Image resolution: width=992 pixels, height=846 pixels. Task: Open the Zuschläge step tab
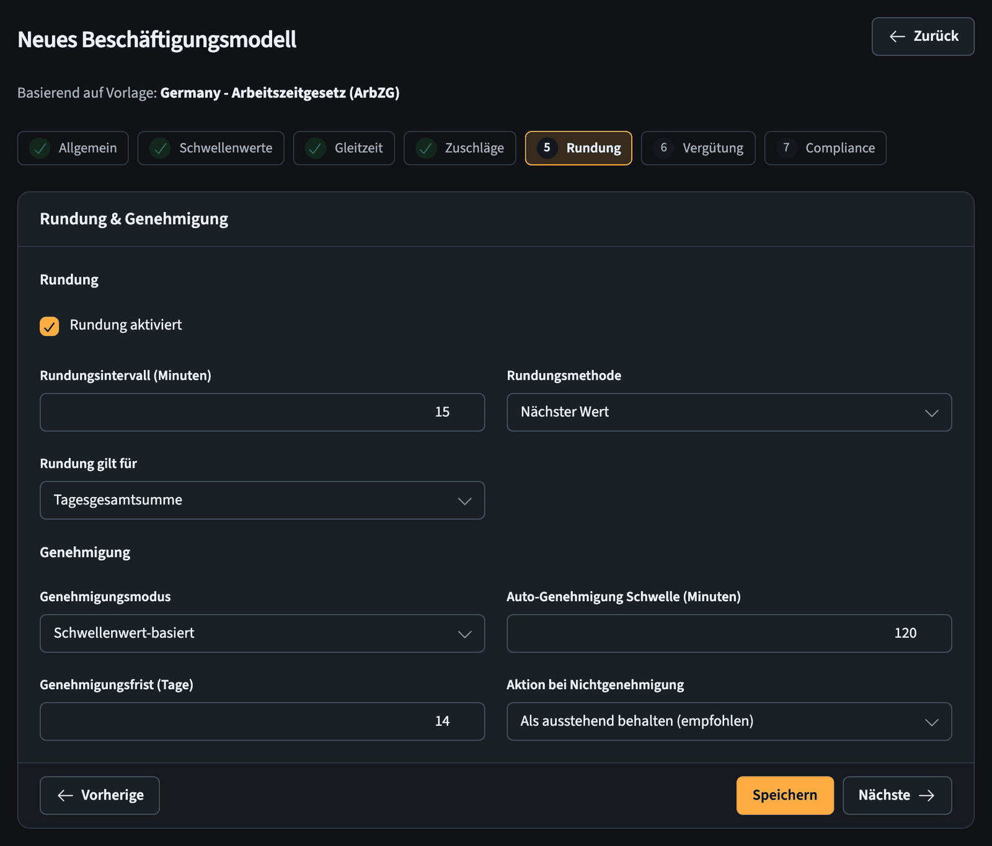click(460, 148)
